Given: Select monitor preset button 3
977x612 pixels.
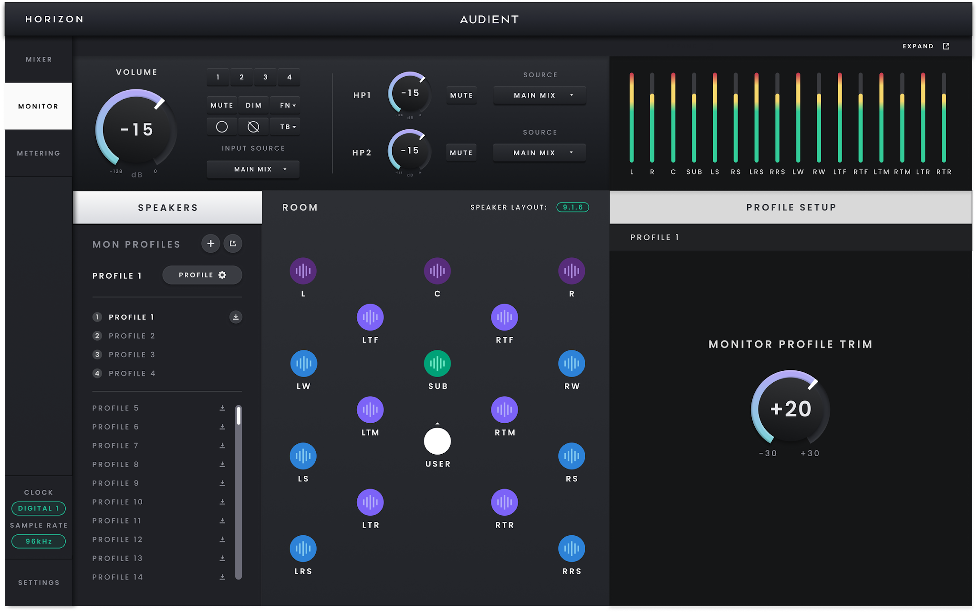Looking at the screenshot, I should (x=265, y=77).
